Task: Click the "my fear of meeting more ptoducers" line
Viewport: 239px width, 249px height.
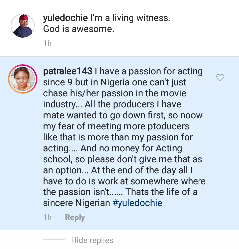Action: point(116,126)
